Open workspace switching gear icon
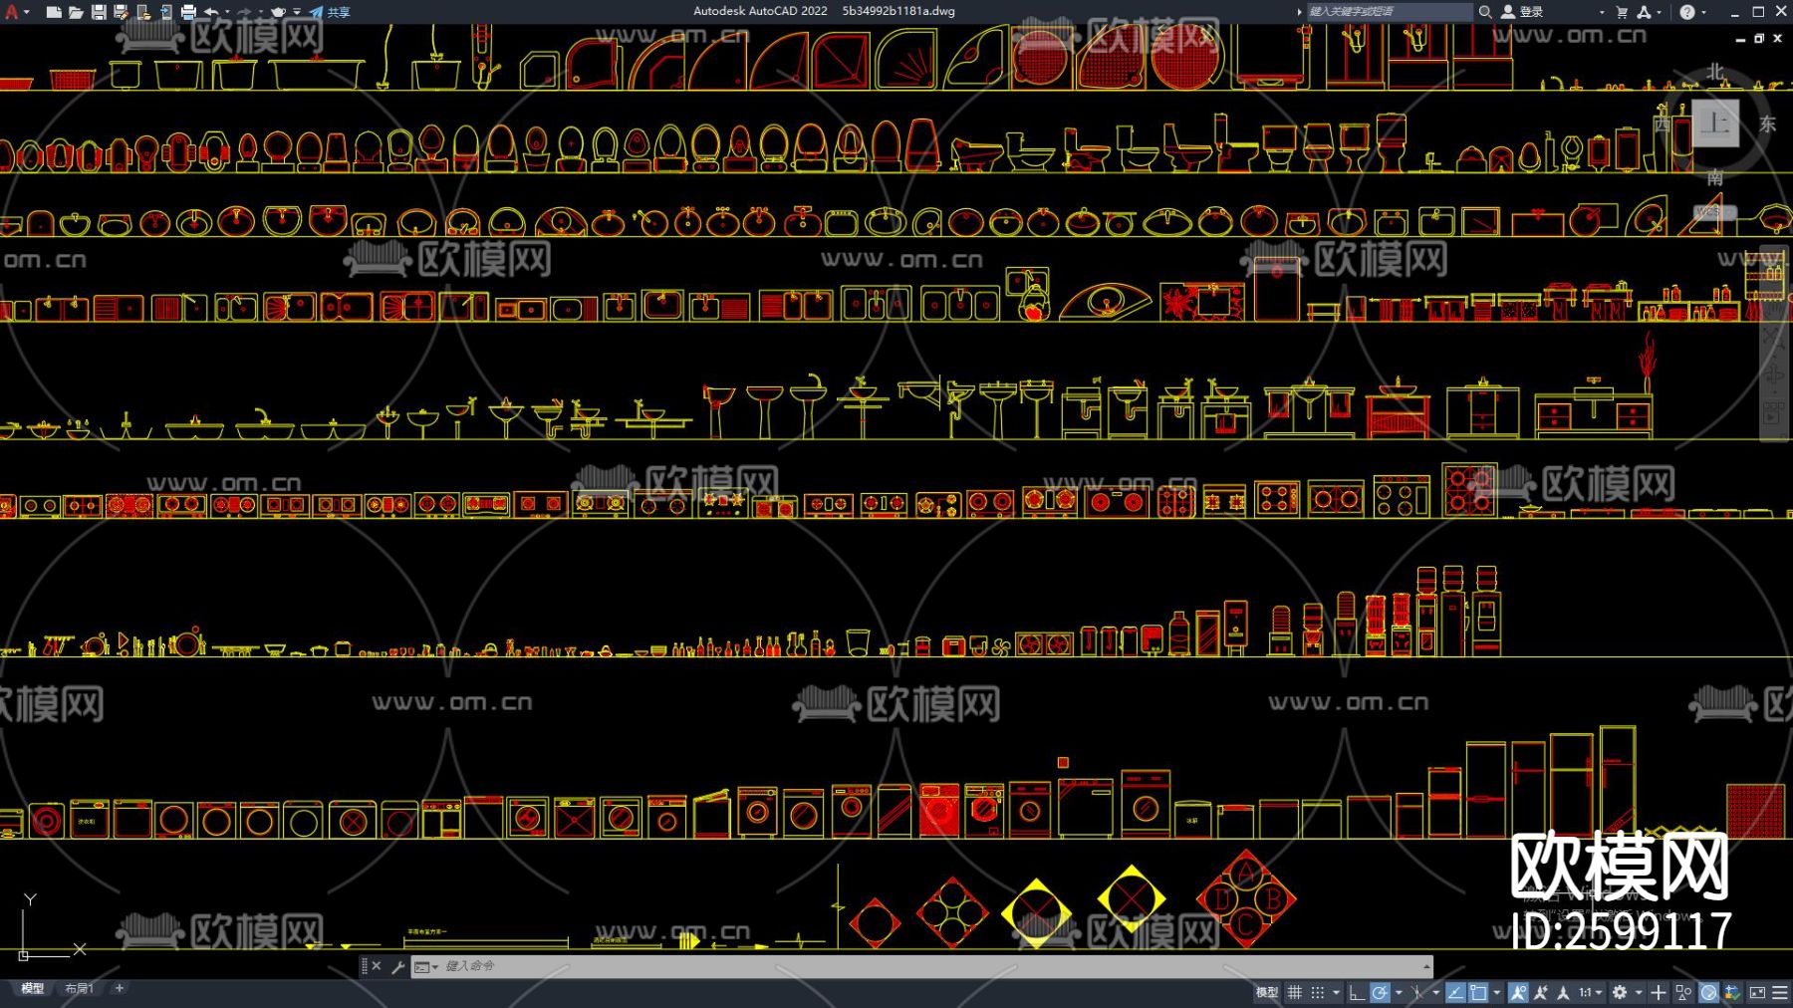This screenshot has height=1008, width=1793. 1620,992
